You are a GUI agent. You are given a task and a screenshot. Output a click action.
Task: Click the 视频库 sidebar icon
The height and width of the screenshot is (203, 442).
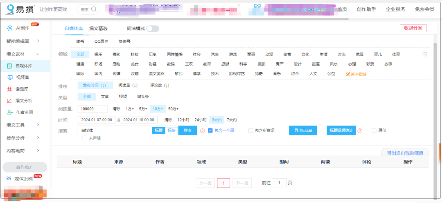10,77
